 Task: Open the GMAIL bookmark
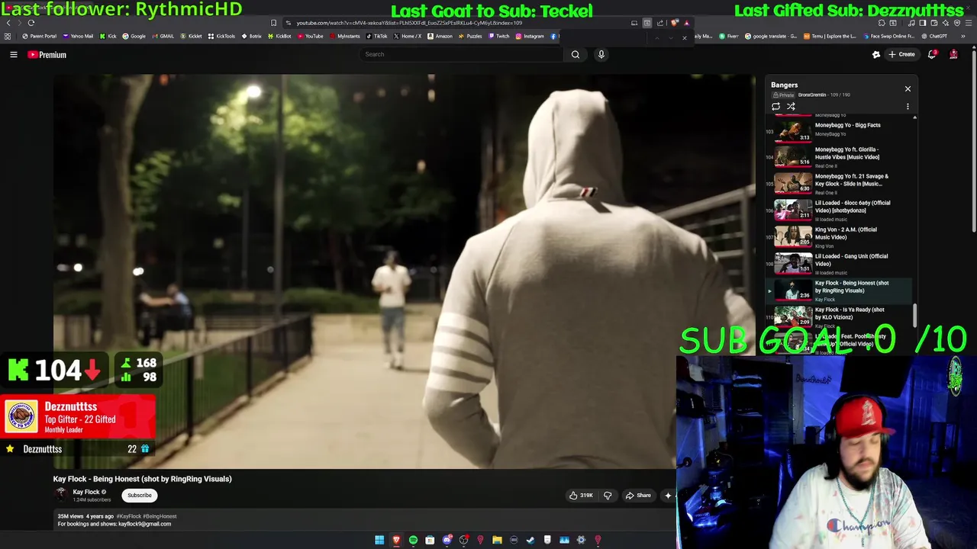coord(162,36)
